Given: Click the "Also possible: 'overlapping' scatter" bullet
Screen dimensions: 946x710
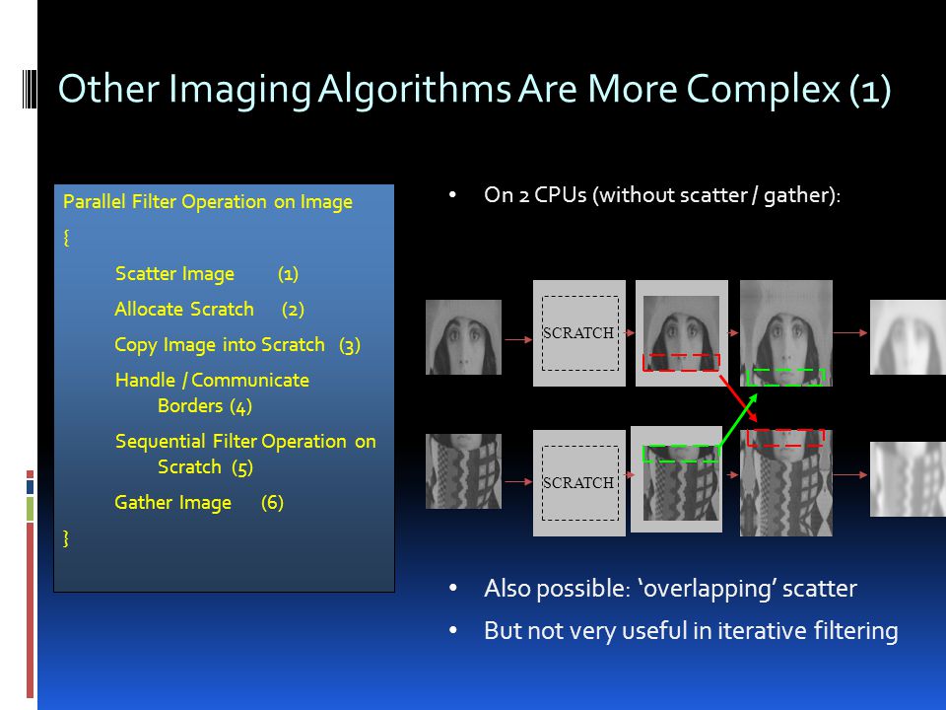Looking at the screenshot, I should (670, 589).
